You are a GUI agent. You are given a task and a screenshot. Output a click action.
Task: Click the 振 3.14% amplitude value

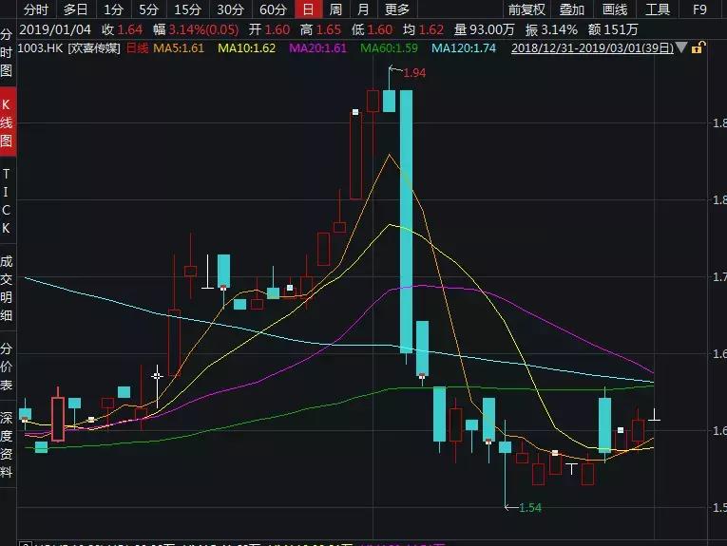point(551,30)
